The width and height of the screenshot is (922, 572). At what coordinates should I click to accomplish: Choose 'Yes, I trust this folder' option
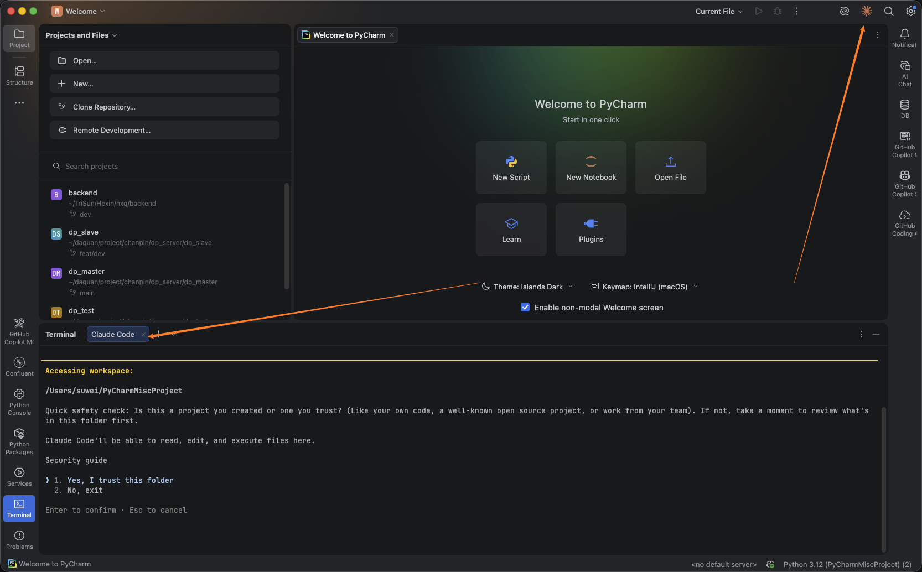[x=120, y=480]
